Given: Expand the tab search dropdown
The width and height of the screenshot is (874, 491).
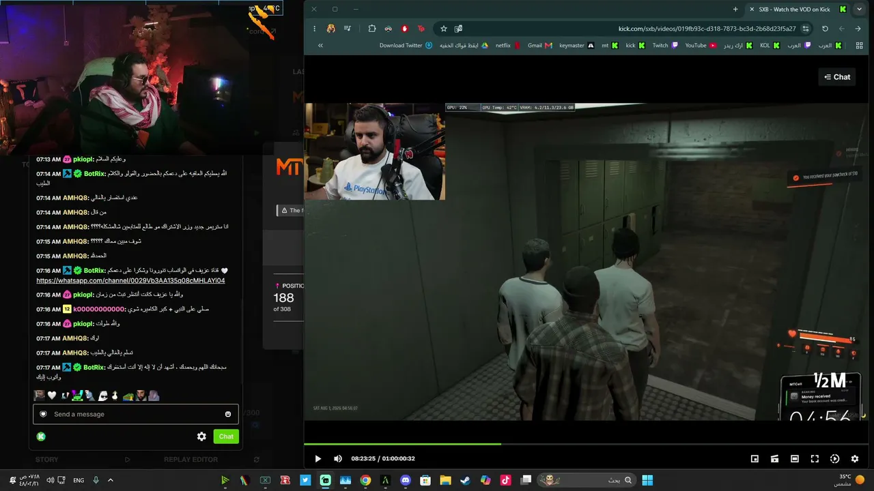Looking at the screenshot, I should coord(859,10).
